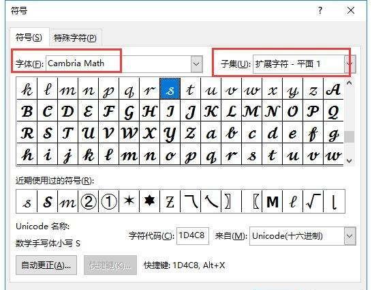Click the scroll up arrow of symbol grid
The image size is (372, 290).
click(349, 83)
